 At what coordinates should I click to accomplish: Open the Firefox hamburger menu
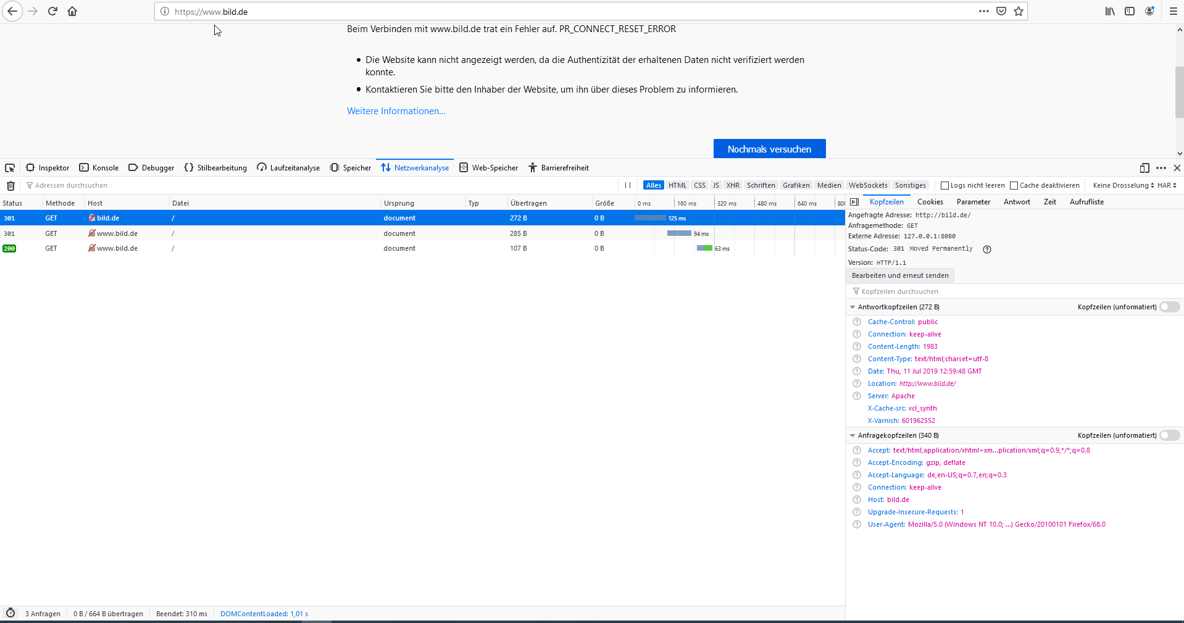[1174, 11]
